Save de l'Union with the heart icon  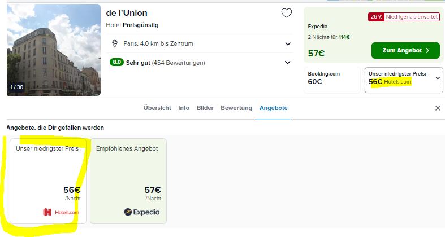pyautogui.click(x=286, y=13)
